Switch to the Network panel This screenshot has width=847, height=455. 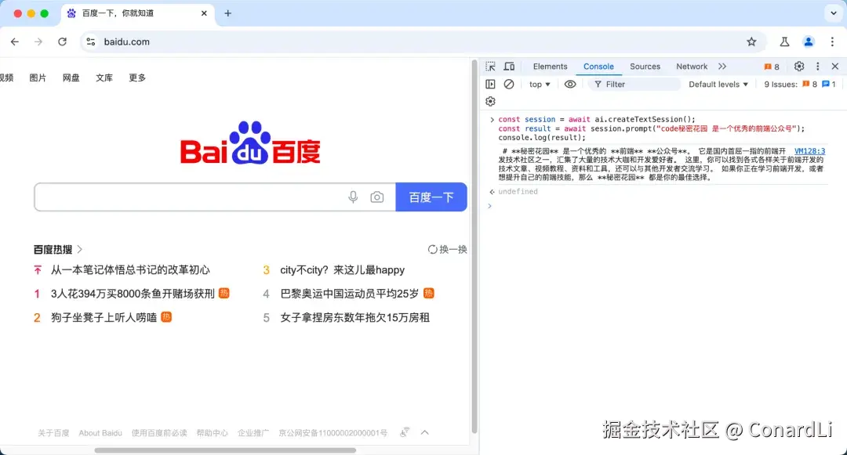[692, 67]
